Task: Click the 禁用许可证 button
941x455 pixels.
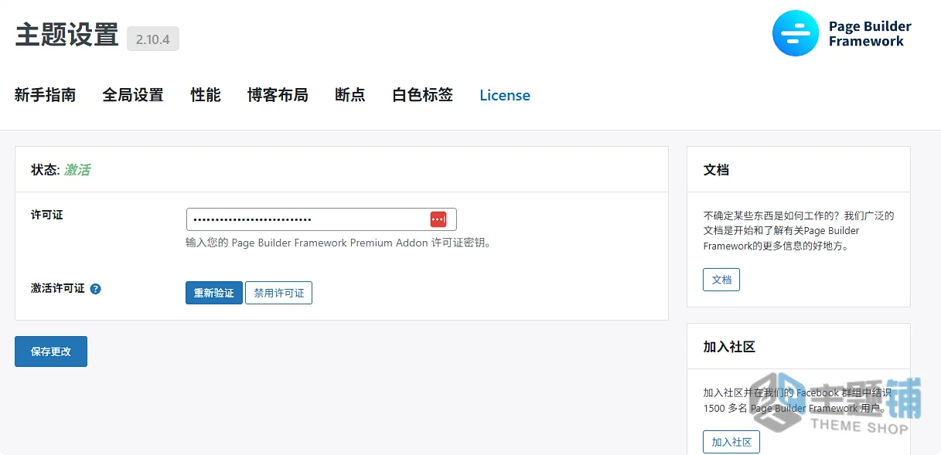Action: 278,293
